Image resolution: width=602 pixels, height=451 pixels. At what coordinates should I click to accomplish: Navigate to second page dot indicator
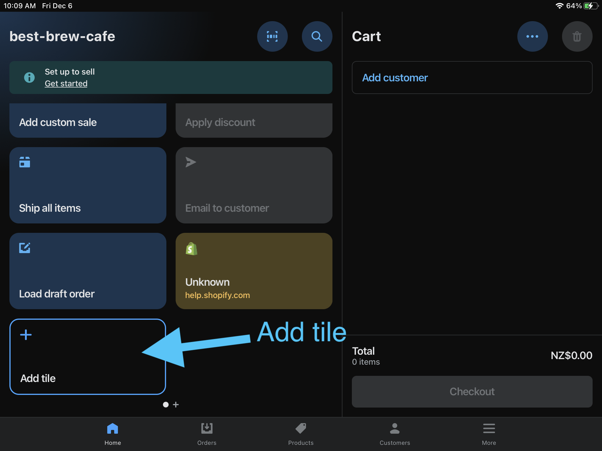[x=176, y=405]
